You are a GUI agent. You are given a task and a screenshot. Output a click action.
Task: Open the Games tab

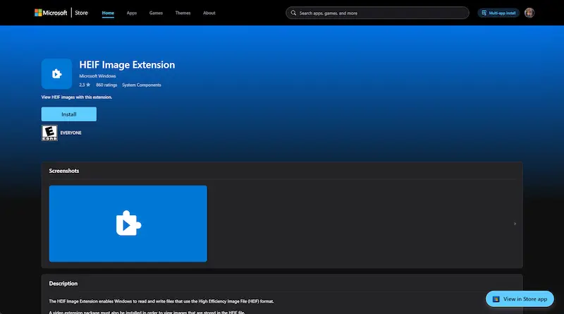pos(156,13)
